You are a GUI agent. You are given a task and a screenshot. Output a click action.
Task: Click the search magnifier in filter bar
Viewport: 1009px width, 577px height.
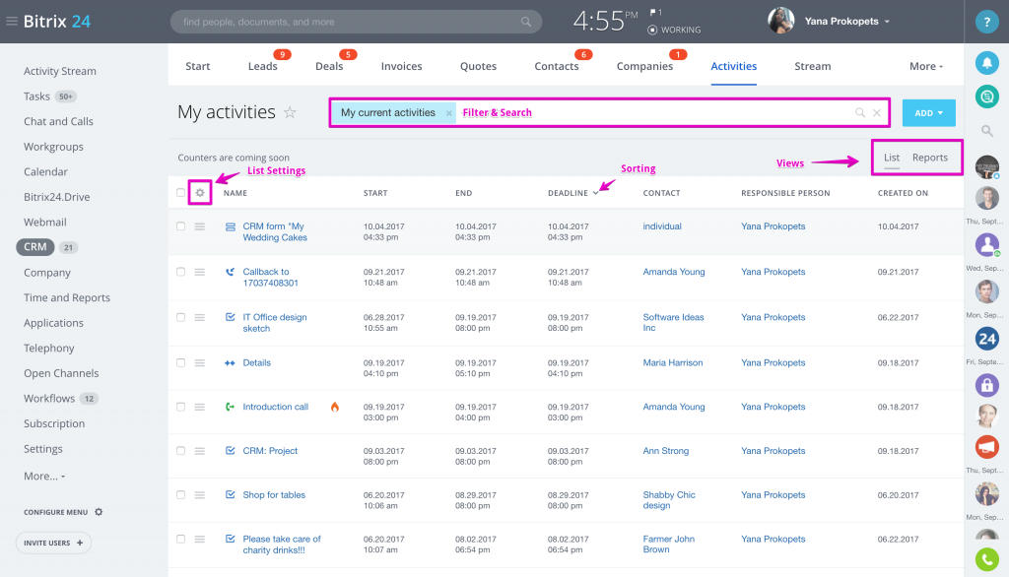click(x=859, y=112)
